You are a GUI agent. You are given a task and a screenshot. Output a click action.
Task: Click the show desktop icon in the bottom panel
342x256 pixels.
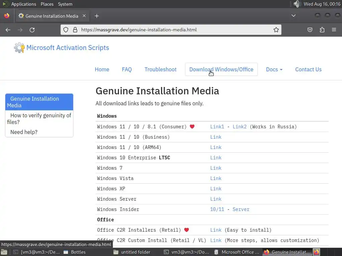point(4,252)
